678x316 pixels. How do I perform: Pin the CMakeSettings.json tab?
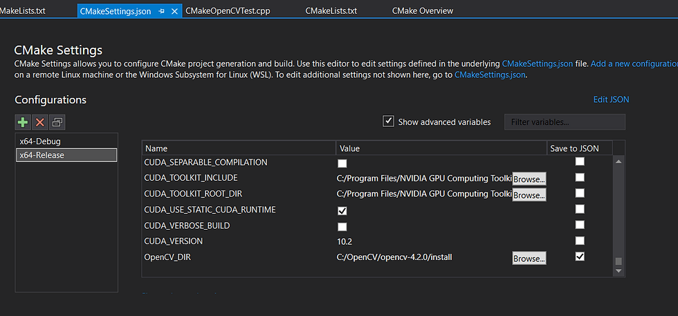click(x=161, y=11)
